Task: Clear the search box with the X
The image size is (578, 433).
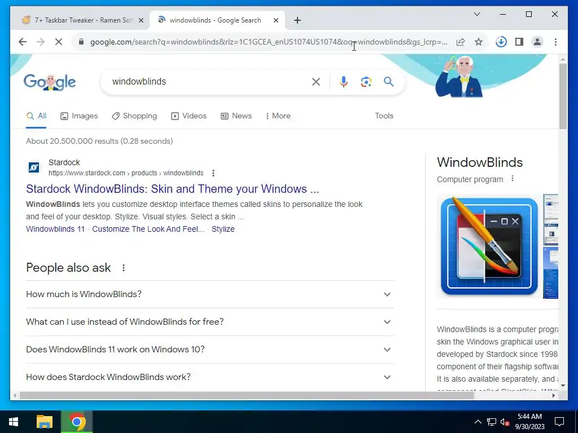Action: (x=316, y=82)
